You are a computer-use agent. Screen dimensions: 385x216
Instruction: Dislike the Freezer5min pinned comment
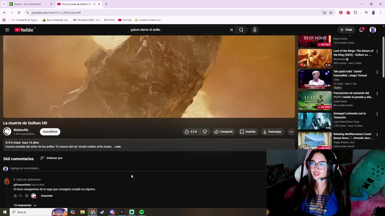pos(26,196)
